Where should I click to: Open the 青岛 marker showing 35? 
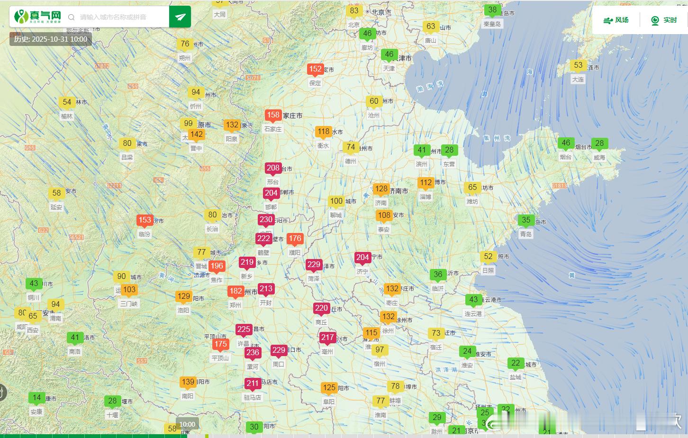(526, 221)
